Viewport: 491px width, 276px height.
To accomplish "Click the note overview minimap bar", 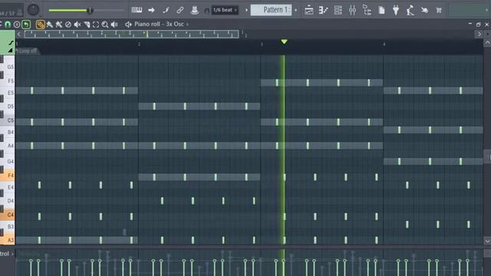I will (131, 34).
